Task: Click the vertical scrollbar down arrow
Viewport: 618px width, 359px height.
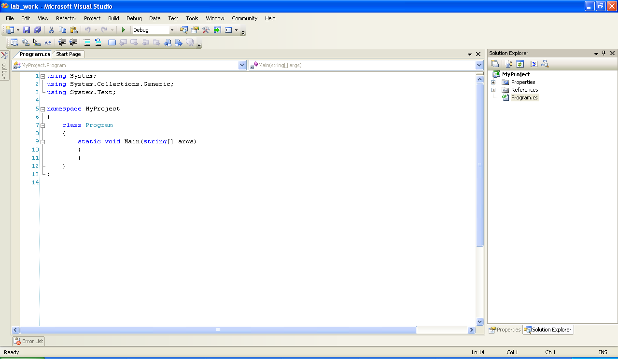Action: coord(479,321)
